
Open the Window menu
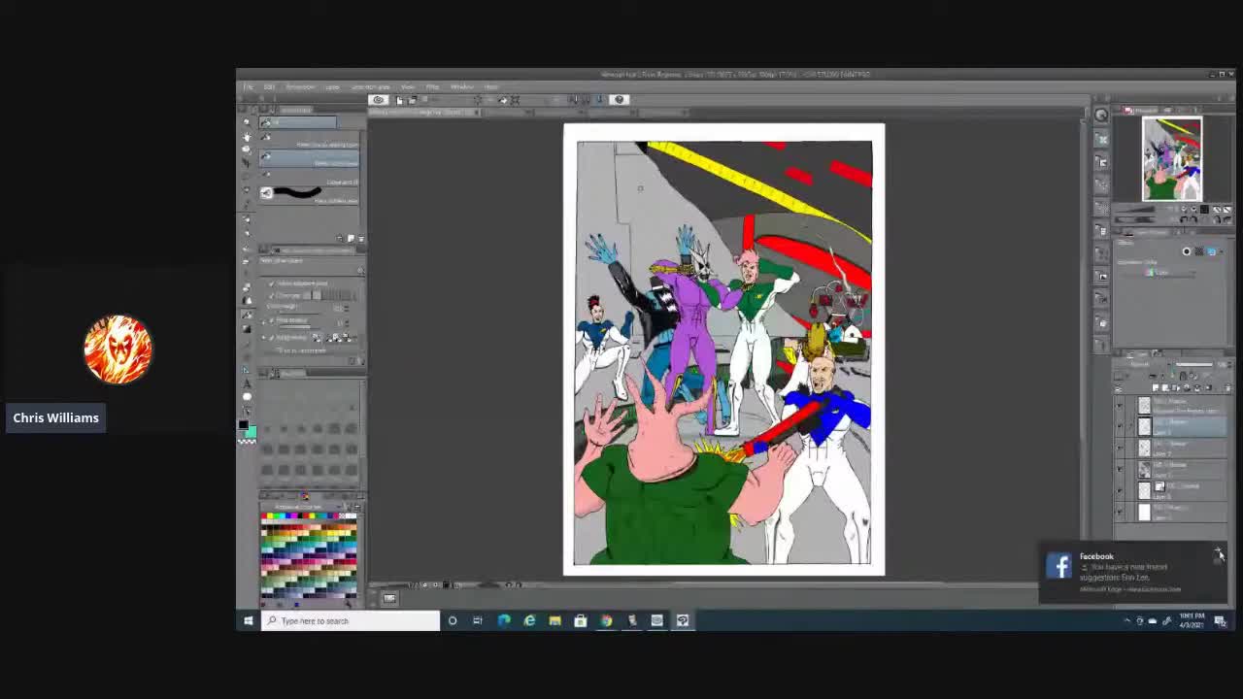[x=462, y=87]
